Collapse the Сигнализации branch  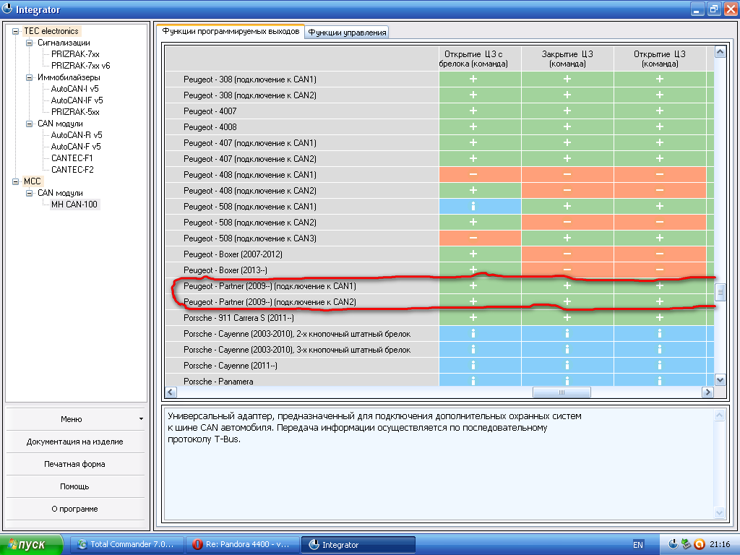coord(29,43)
